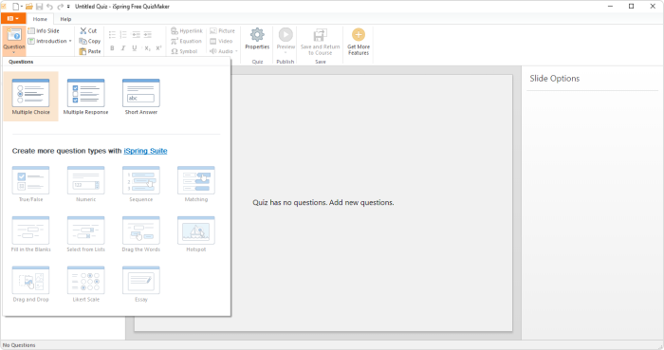The image size is (664, 350).
Task: Click the Save disk icon in title bar
Action: (40, 7)
